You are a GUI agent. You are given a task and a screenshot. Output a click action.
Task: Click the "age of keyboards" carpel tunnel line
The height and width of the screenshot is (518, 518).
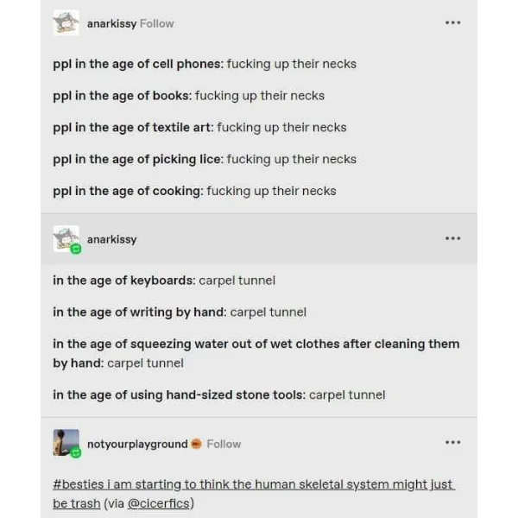[x=164, y=281]
